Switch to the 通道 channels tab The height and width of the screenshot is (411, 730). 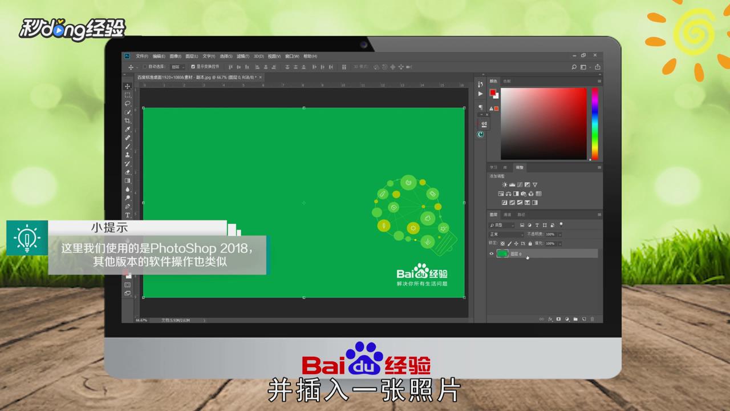pyautogui.click(x=507, y=215)
